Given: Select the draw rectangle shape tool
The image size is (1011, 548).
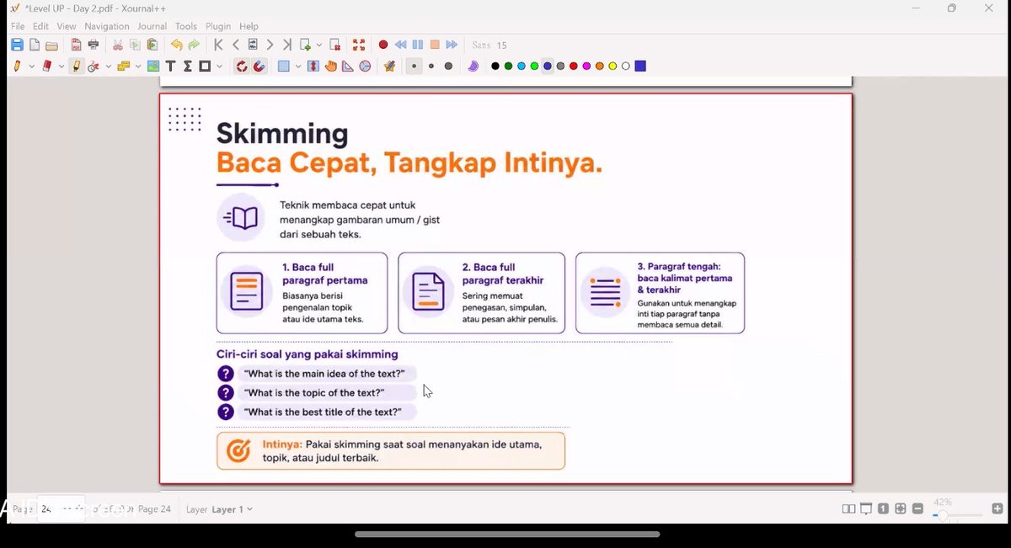Looking at the screenshot, I should coord(205,66).
